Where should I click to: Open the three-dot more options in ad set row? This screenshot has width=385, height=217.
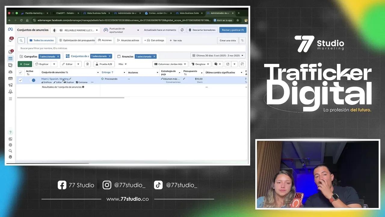pos(92,82)
